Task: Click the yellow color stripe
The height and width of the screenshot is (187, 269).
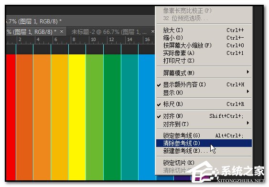Action: pyautogui.click(x=77, y=117)
